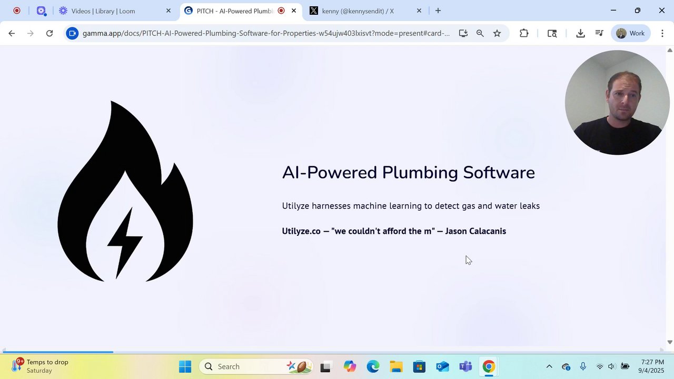The width and height of the screenshot is (674, 379).
Task: Click the camera recording icon in address bar
Action: [x=73, y=33]
